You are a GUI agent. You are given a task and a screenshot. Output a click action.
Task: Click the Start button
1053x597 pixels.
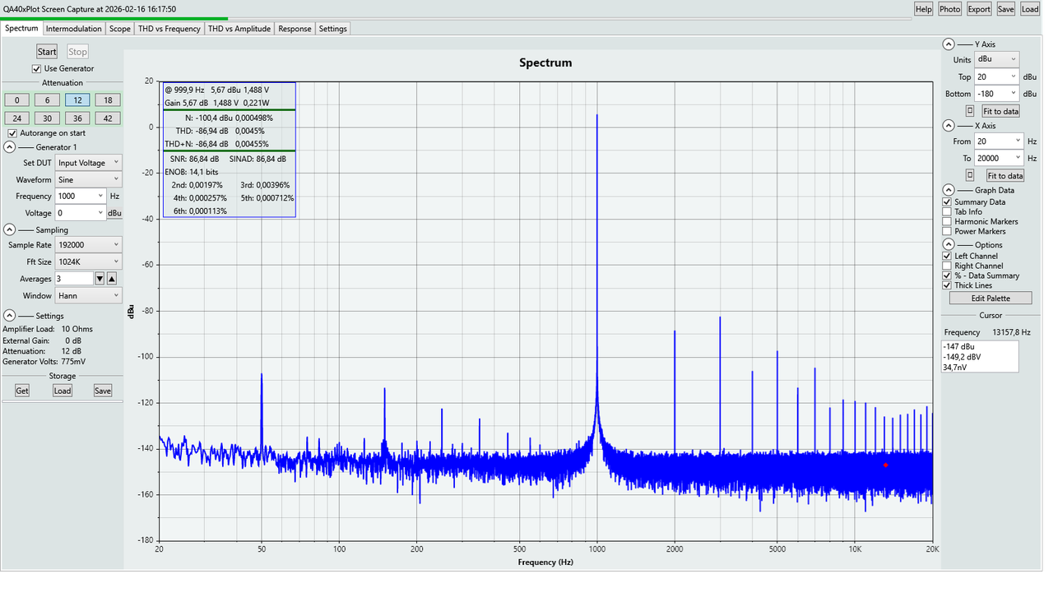(x=46, y=51)
